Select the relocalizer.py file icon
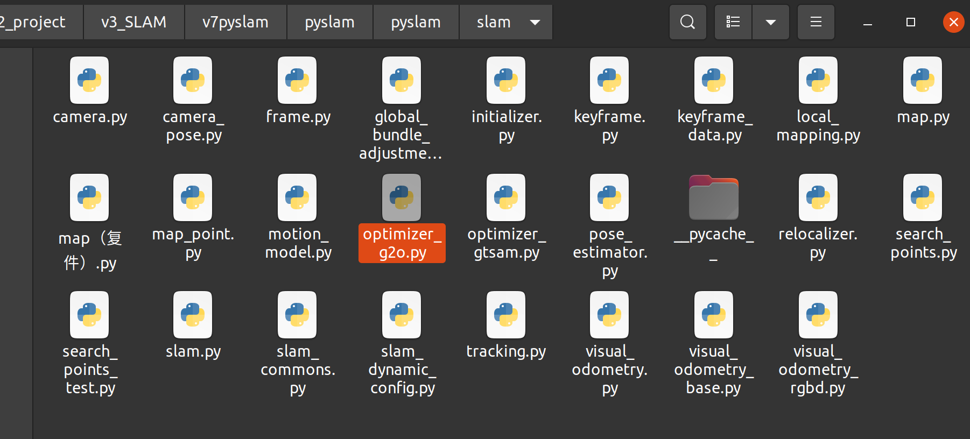The width and height of the screenshot is (970, 439). pyautogui.click(x=818, y=197)
